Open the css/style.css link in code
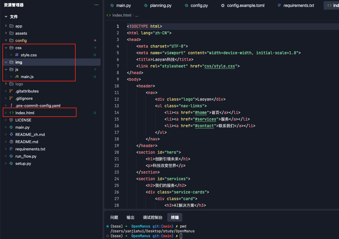This screenshot has width=339, height=239. point(219,66)
